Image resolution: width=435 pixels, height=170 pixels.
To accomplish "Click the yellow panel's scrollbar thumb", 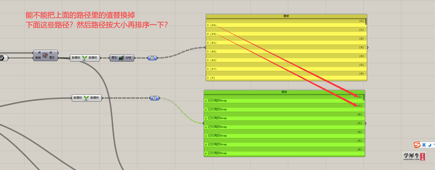I will point(366,22).
